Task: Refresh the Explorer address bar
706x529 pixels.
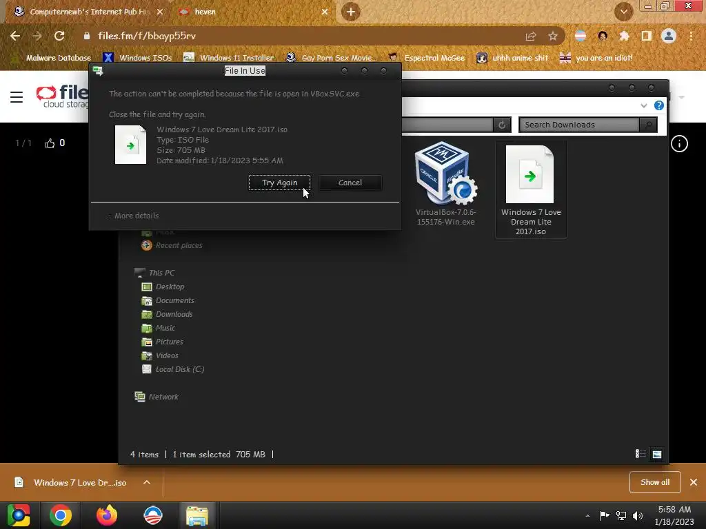Action: [x=502, y=125]
